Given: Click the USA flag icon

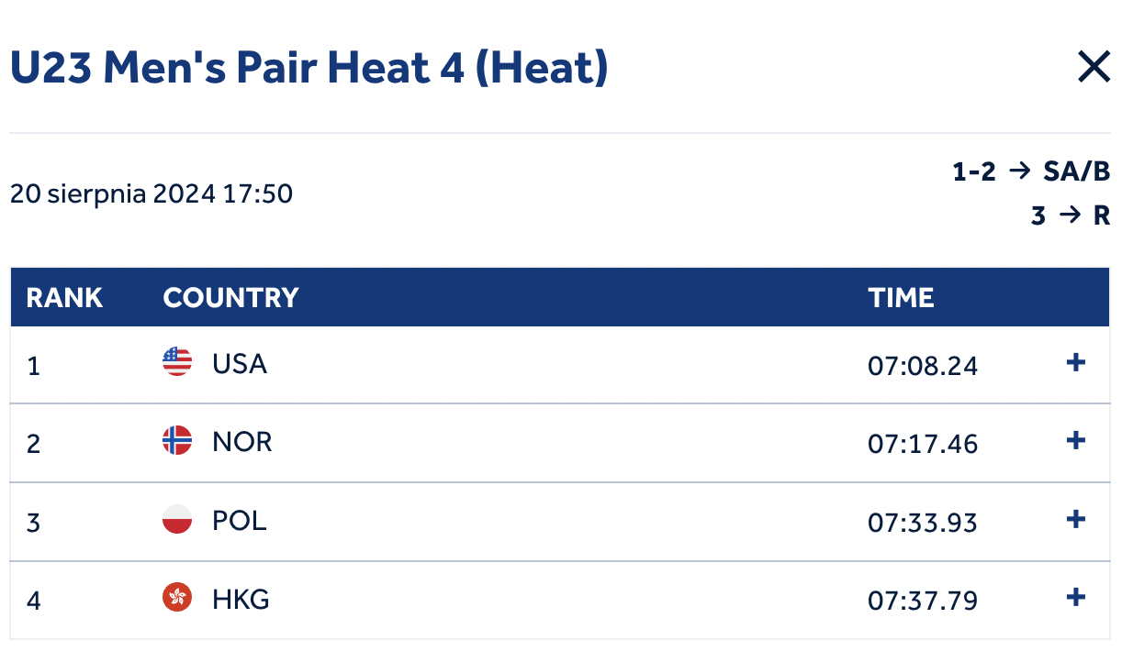Looking at the screenshot, I should pos(177,363).
